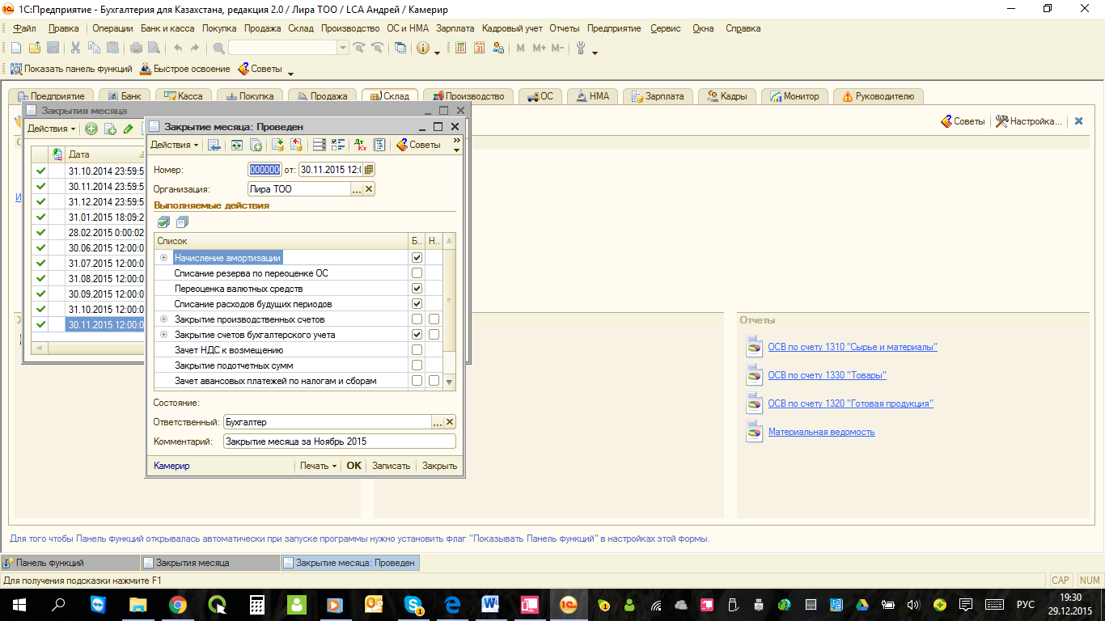Toggle checkbox for Списание резерва по переоценке ОС
The width and height of the screenshot is (1105, 621).
[417, 273]
